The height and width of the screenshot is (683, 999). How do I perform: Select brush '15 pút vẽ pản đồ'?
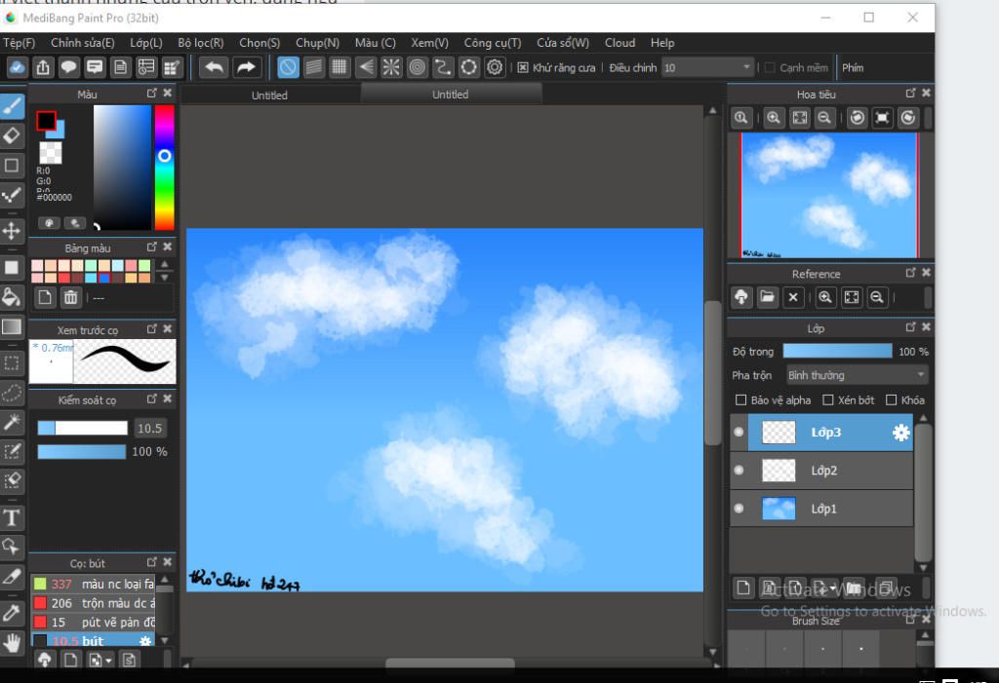point(93,622)
